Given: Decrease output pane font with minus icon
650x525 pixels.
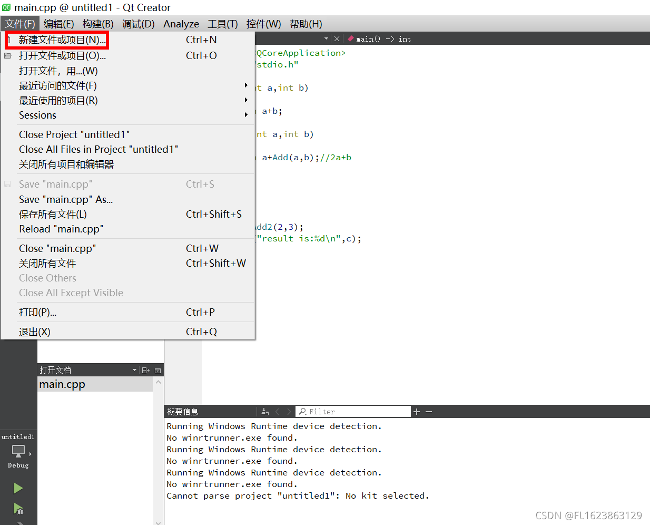Looking at the screenshot, I should coord(429,412).
